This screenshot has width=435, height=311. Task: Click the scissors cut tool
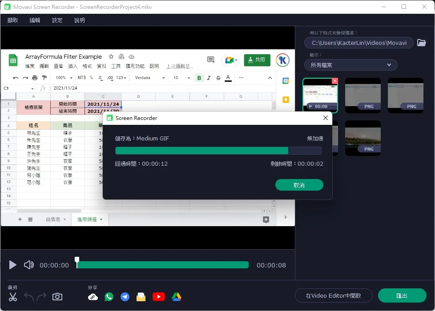tap(13, 297)
